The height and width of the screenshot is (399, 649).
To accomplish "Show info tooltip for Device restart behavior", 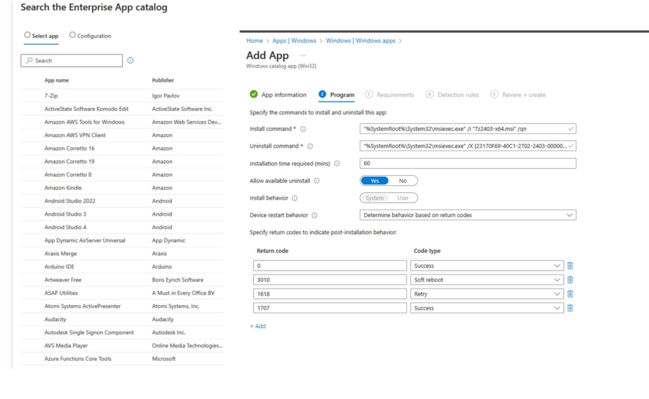I will [314, 215].
